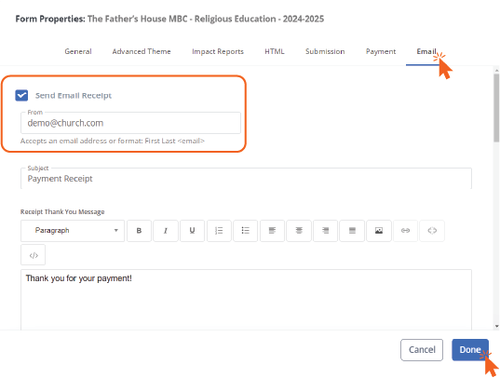Switch to the Payment tab
The width and height of the screenshot is (500, 378).
[381, 52]
